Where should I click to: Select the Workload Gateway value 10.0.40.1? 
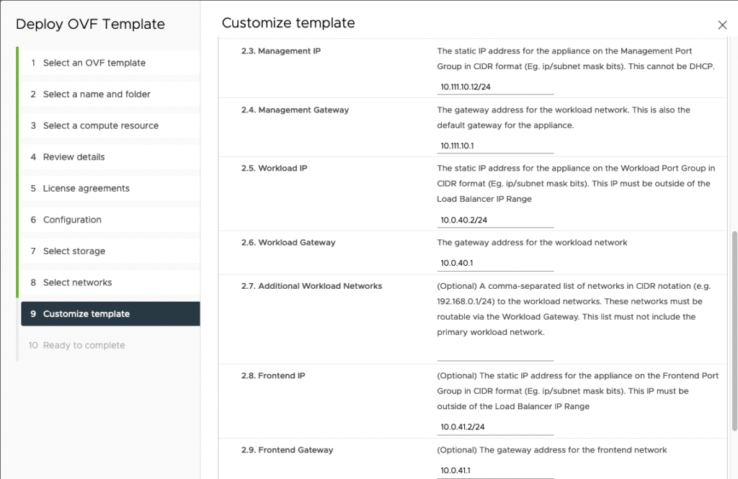495,261
